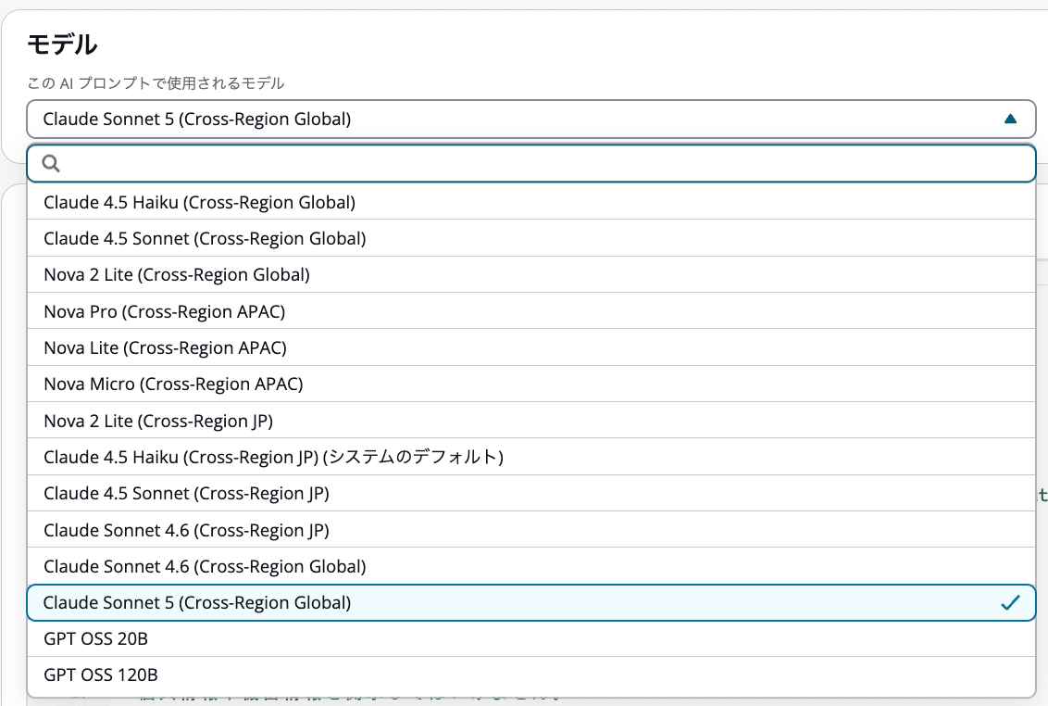1048x706 pixels.
Task: Click the highlighted Claude Sonnet 5 list option
Action: 531,602
